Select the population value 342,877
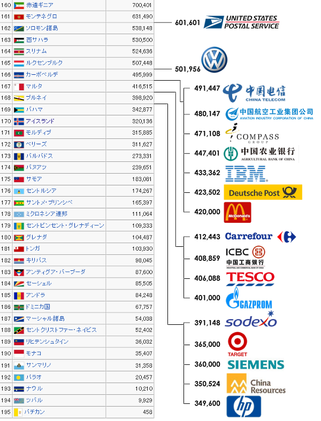The width and height of the screenshot is (321, 421). click(142, 110)
